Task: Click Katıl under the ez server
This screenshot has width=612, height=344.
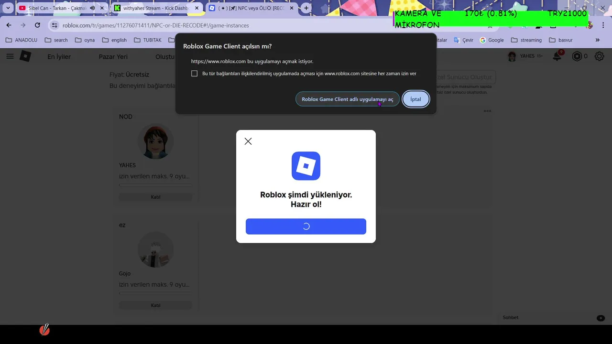Action: click(155, 305)
